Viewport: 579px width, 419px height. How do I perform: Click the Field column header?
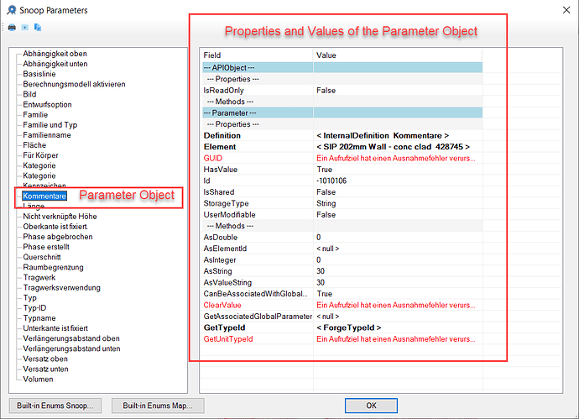[258, 55]
